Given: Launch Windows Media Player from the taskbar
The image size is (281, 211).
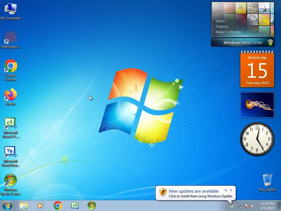Looking at the screenshot, I should click(41, 206).
